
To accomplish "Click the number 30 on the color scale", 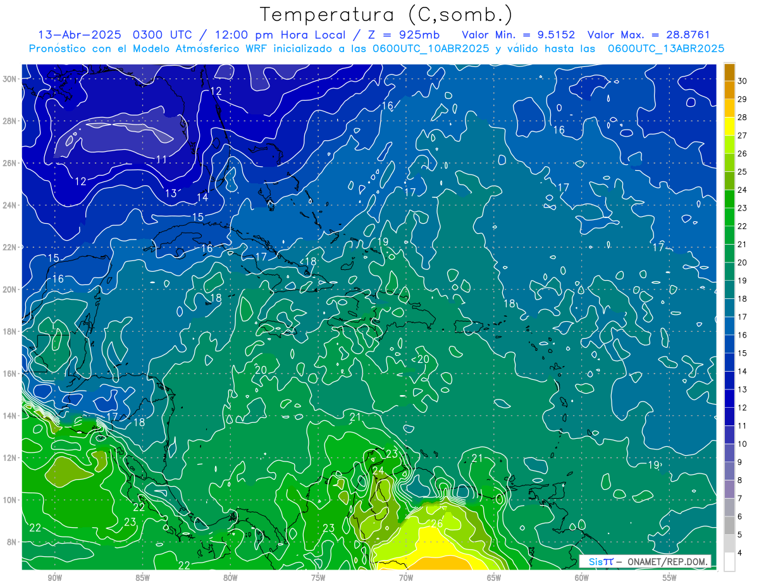I will tap(742, 80).
